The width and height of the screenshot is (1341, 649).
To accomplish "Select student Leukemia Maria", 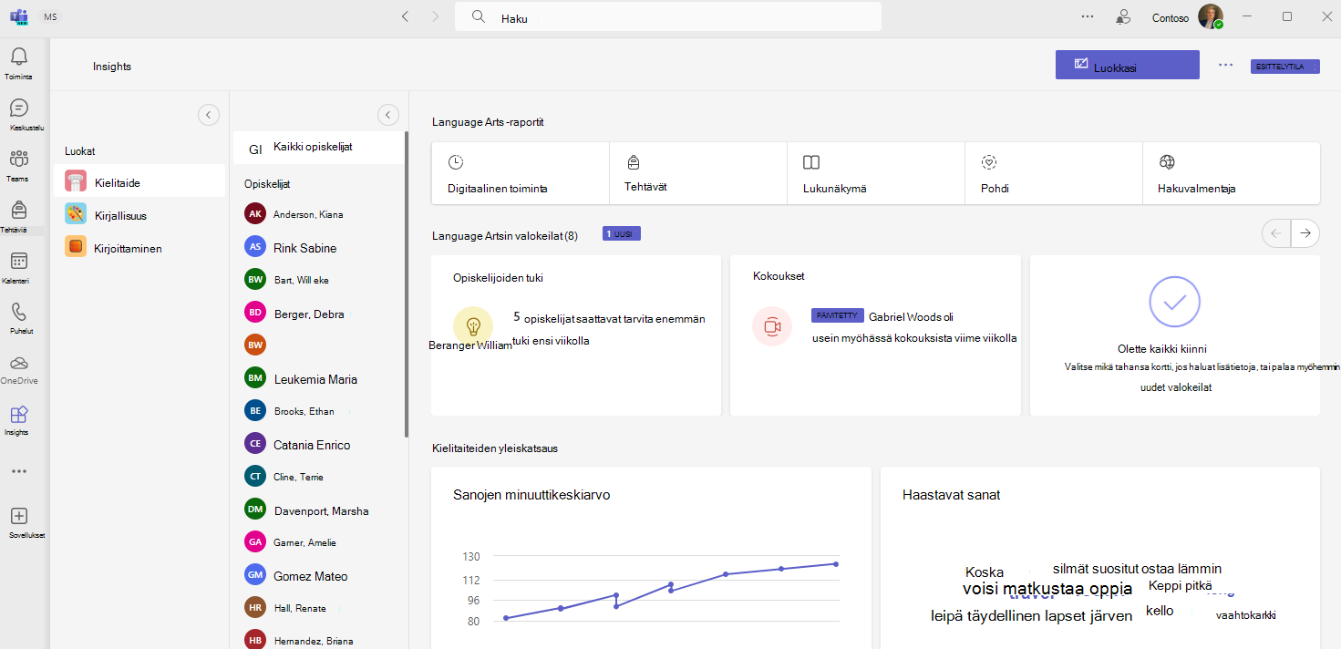I will point(319,378).
